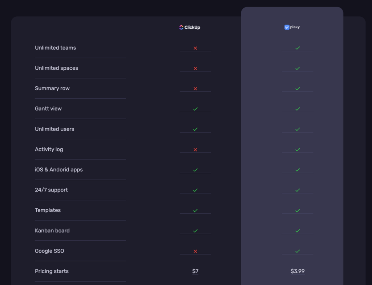Click ClickUp red cross for Google SSO

(195, 251)
